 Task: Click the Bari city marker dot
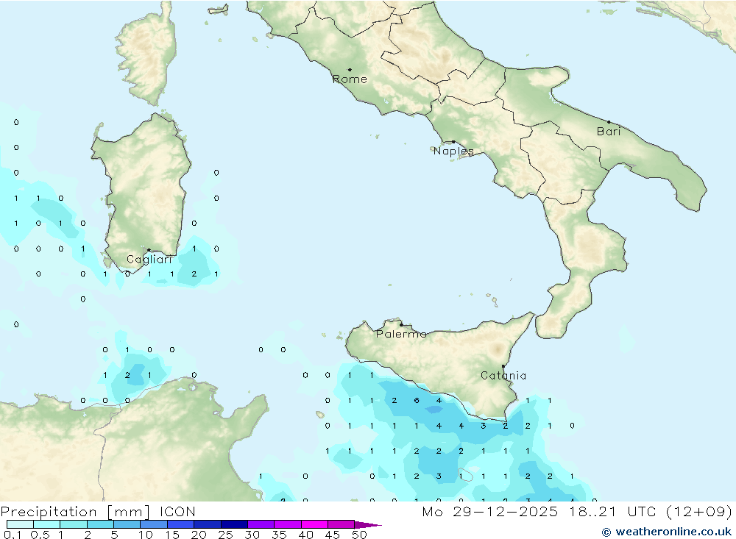[609, 122]
